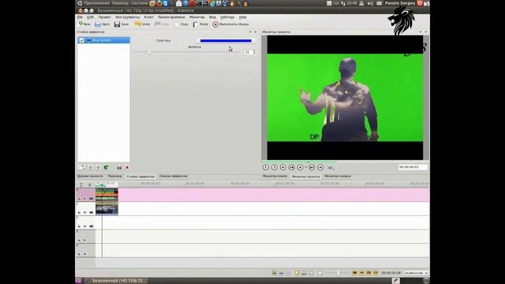Delete the effect with red X icon
Viewport: 505px width, 284px height.
[127, 167]
